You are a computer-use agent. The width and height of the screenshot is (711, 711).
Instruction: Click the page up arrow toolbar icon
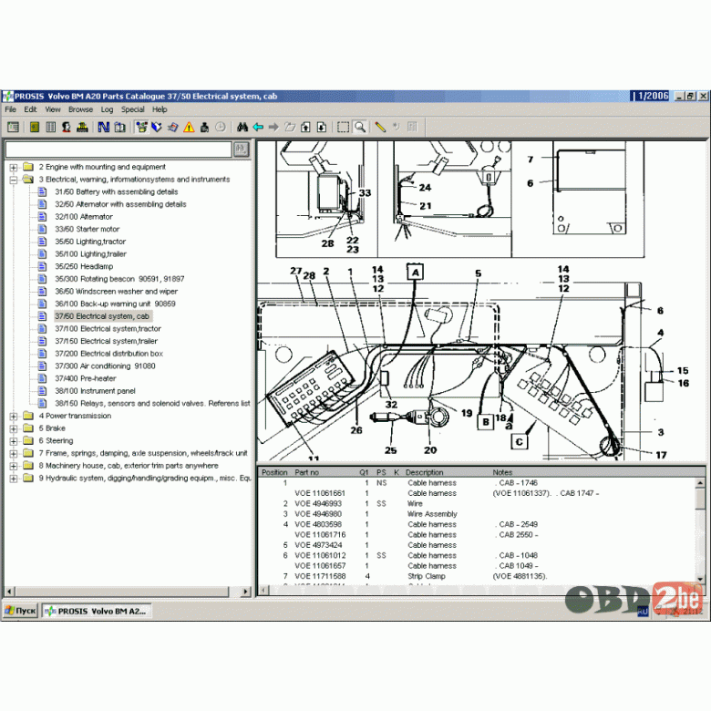click(305, 127)
